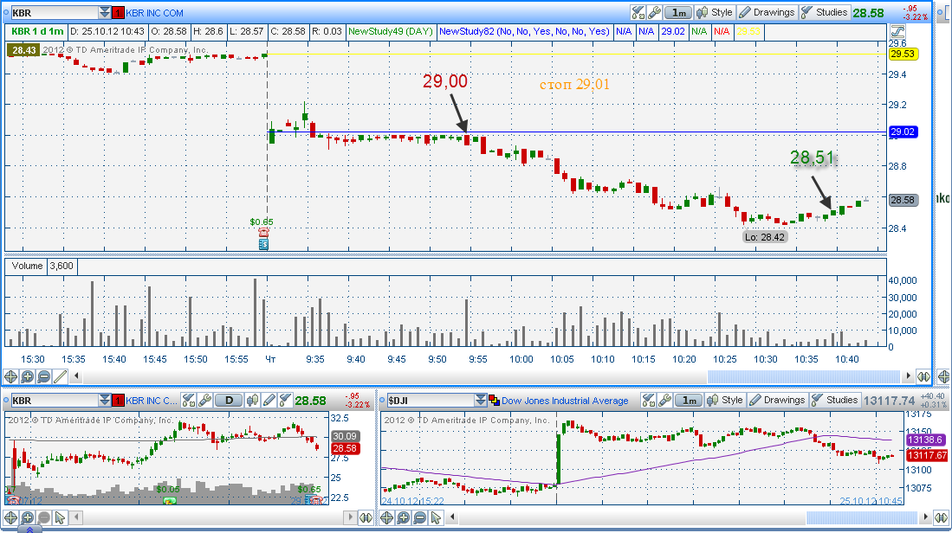This screenshot has width=952, height=533.
Task: Click colored squares icon next to $DJI
Action: [x=495, y=401]
